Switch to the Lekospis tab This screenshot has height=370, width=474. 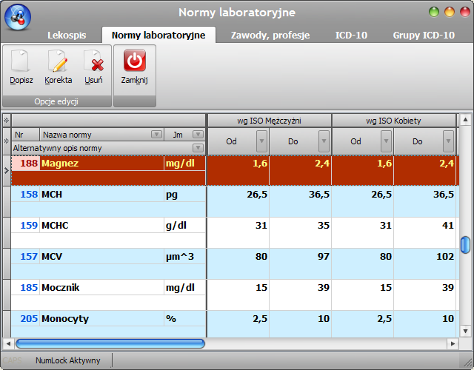coord(67,36)
